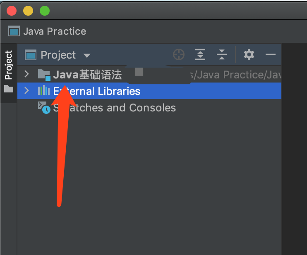Open the Project view dropdown arrow
The image size is (307, 255).
click(86, 55)
